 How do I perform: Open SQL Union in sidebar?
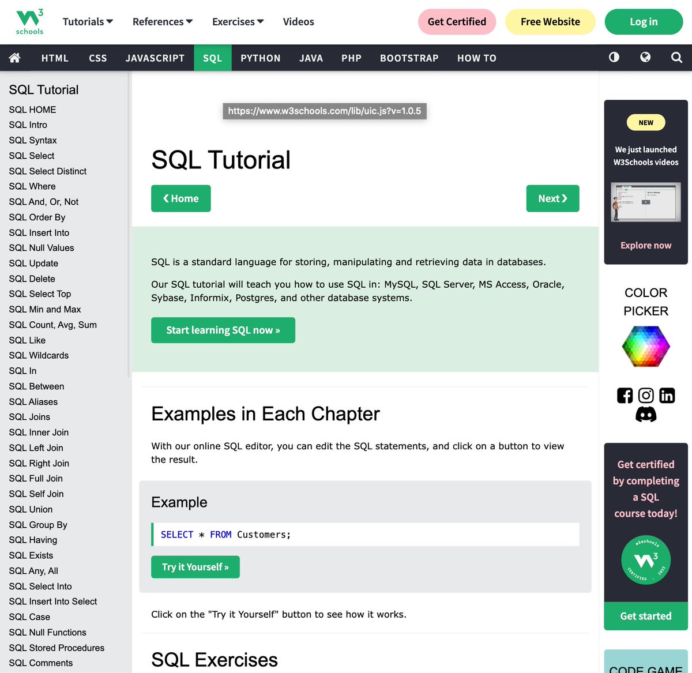[31, 509]
